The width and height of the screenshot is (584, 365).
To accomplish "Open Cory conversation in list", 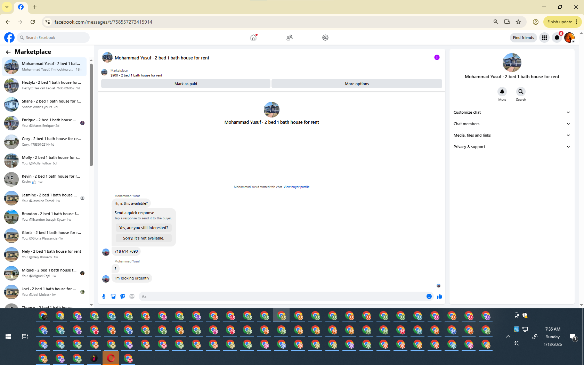I will click(x=45, y=141).
